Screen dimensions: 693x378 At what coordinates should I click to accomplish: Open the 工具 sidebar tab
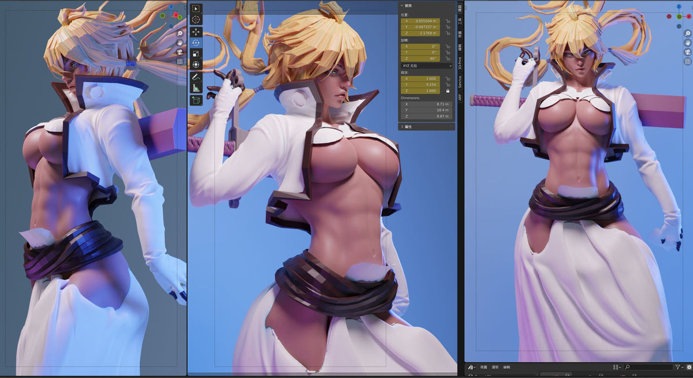coord(460,21)
